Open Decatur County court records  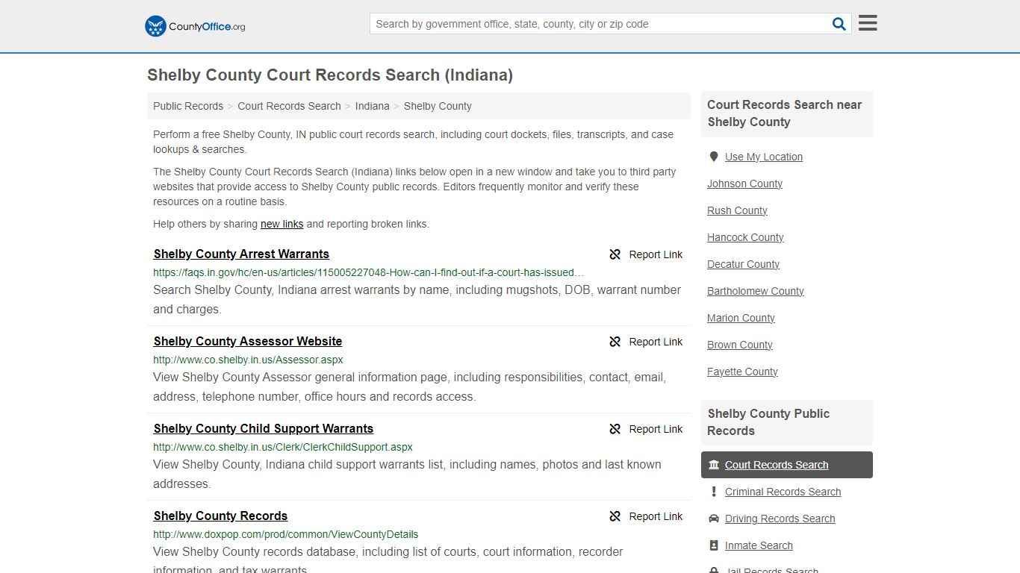743,264
